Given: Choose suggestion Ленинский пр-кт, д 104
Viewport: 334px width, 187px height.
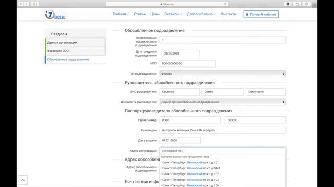Looking at the screenshot, I should (223, 180).
